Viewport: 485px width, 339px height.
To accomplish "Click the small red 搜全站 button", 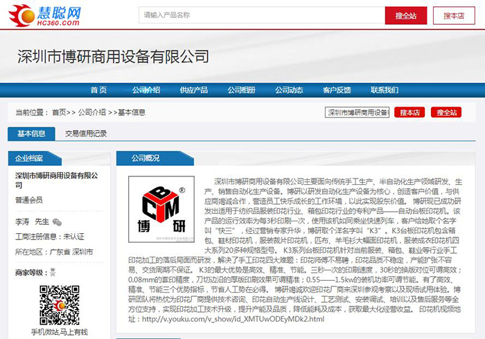I will point(446,112).
